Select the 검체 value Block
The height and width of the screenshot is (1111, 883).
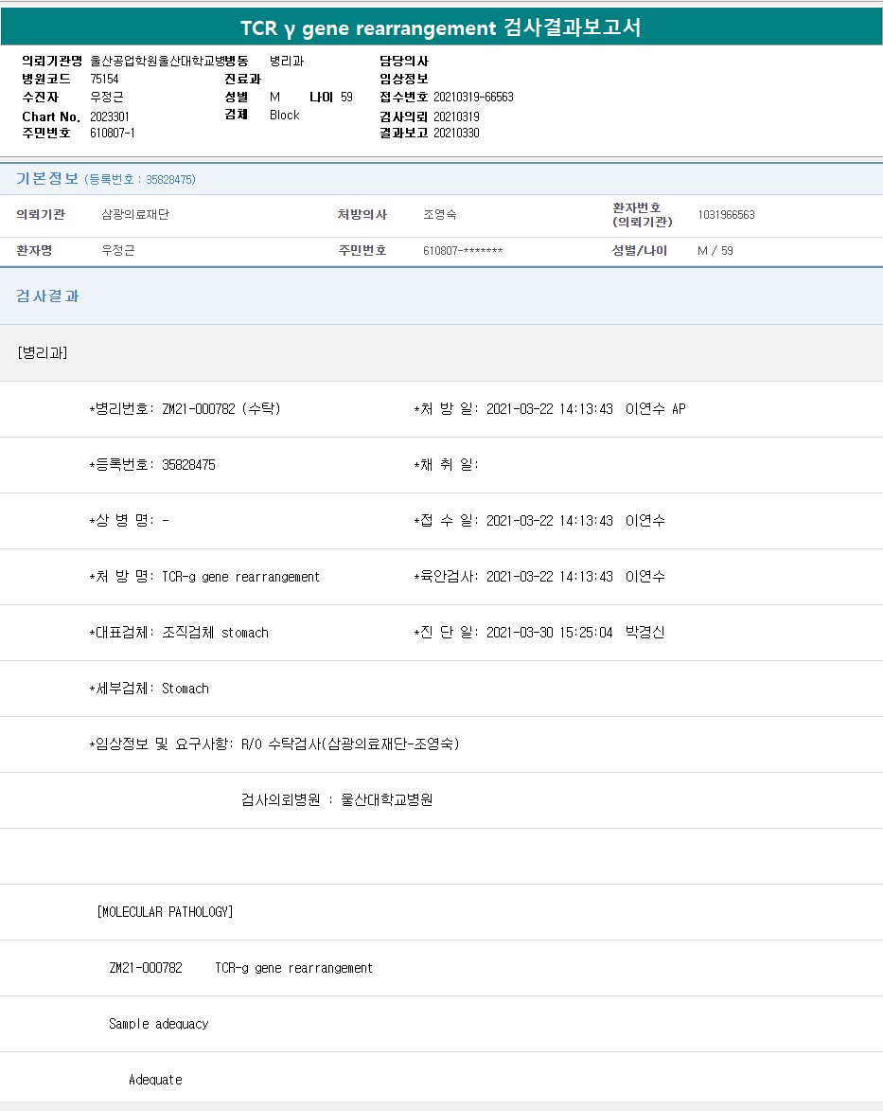(x=284, y=116)
